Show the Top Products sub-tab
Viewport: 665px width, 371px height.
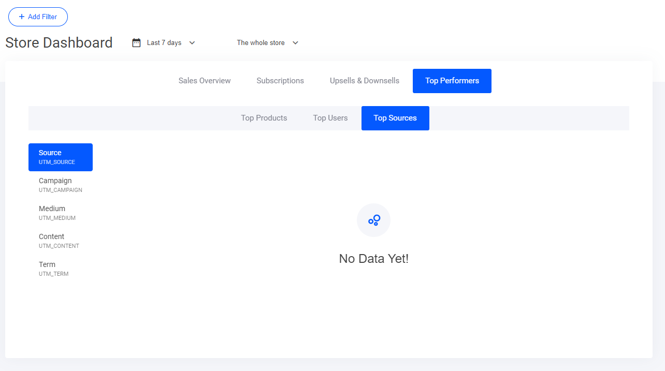coord(264,118)
